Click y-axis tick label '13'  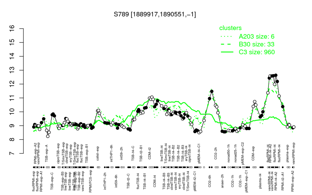[12, 70]
